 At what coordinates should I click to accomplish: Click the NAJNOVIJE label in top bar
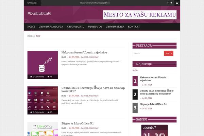tap(32, 3)
